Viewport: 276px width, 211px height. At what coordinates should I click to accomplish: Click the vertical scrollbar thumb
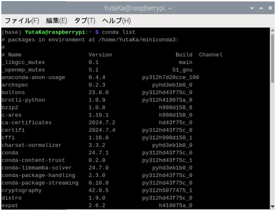point(272,57)
